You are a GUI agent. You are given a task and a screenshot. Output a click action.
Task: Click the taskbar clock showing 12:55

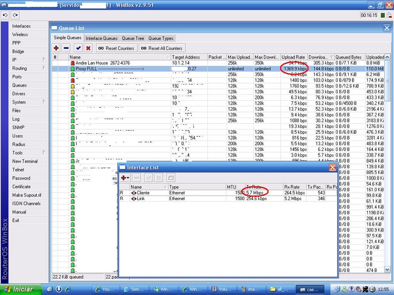click(x=383, y=290)
